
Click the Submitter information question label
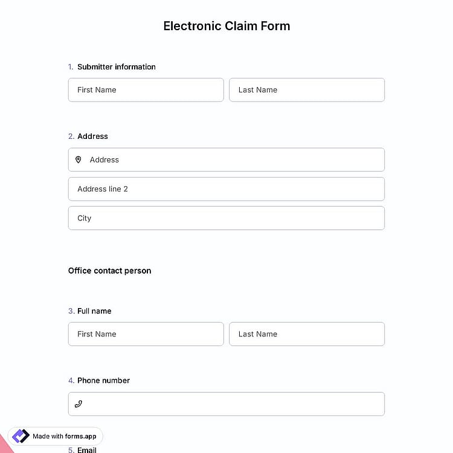(x=117, y=66)
